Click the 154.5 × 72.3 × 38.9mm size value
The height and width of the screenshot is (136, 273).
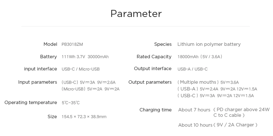click(84, 117)
